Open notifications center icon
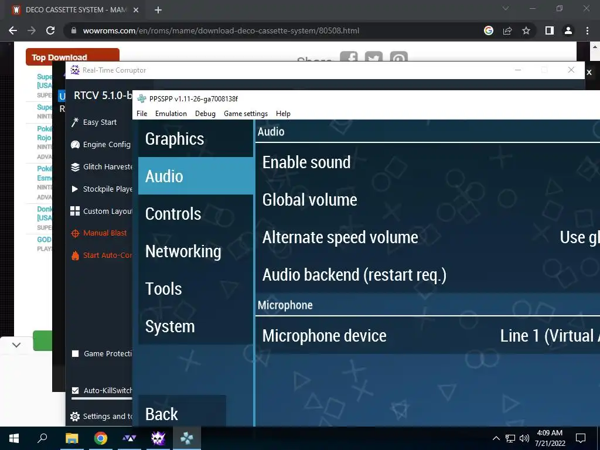 click(x=581, y=438)
